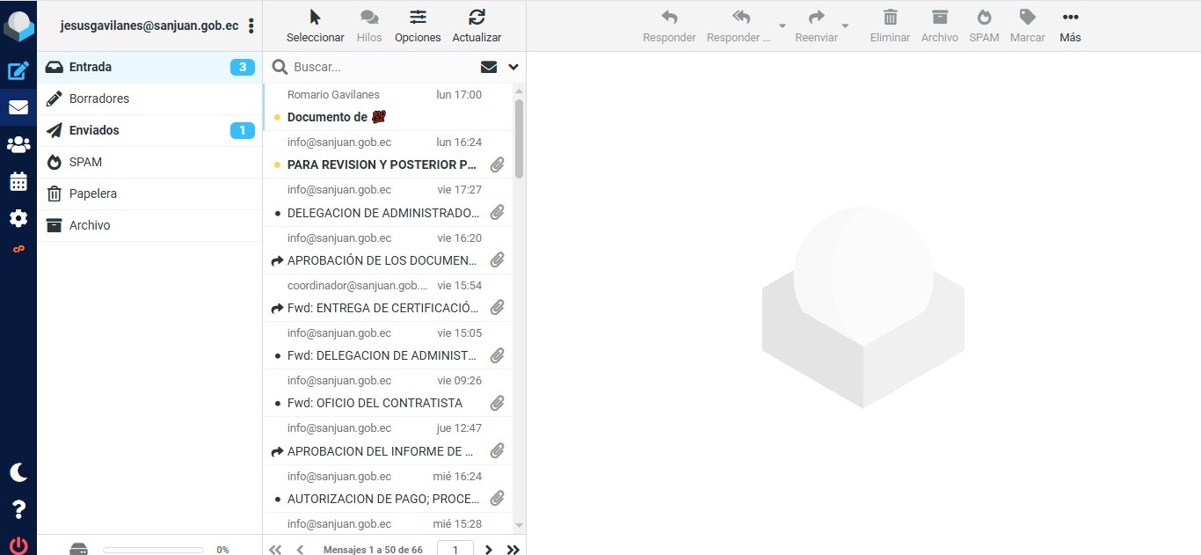Open the Borradores folder

coord(99,99)
